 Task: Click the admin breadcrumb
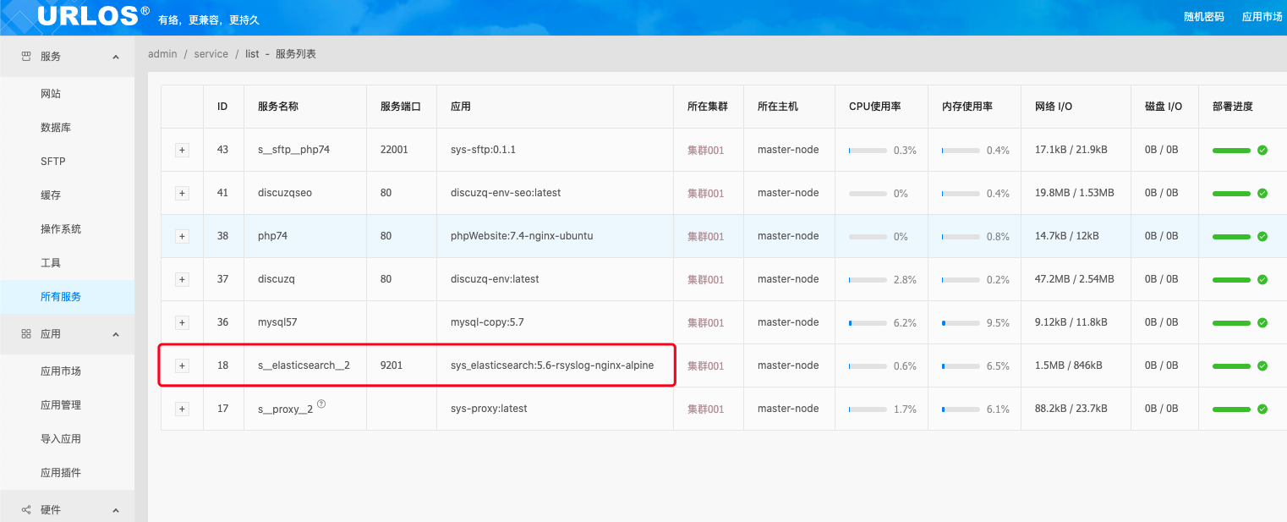162,54
